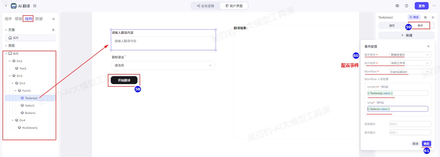
Task: Select Markdown1 in the layer tree
Action: (30, 127)
